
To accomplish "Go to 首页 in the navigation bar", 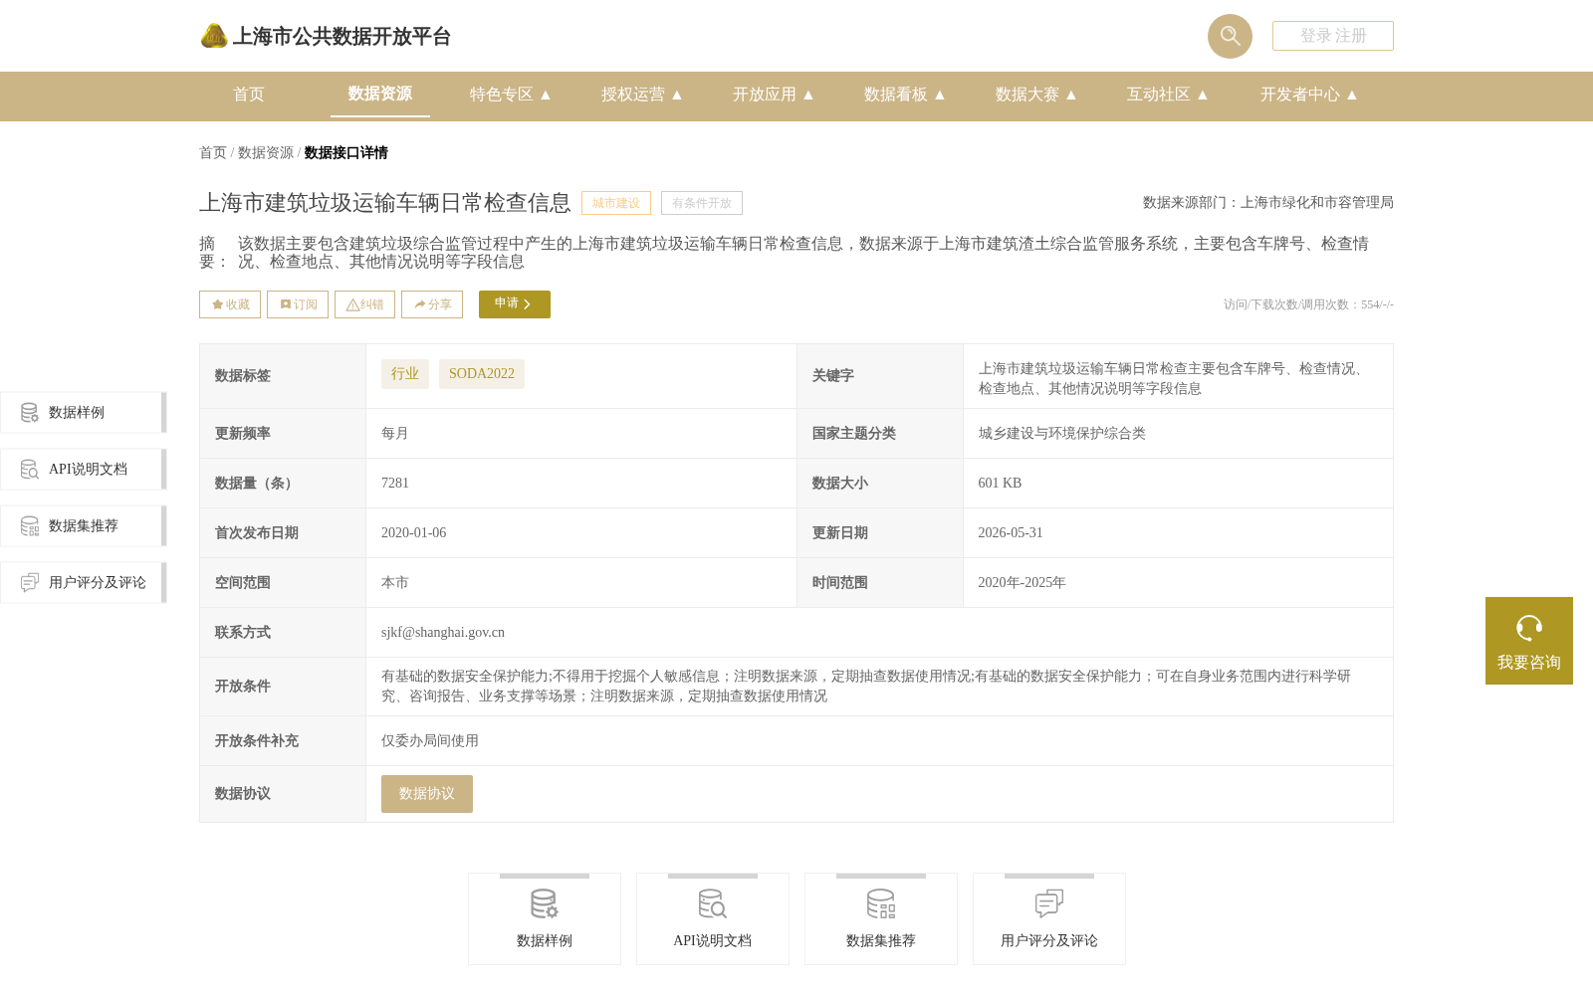I will pyautogui.click(x=249, y=95).
